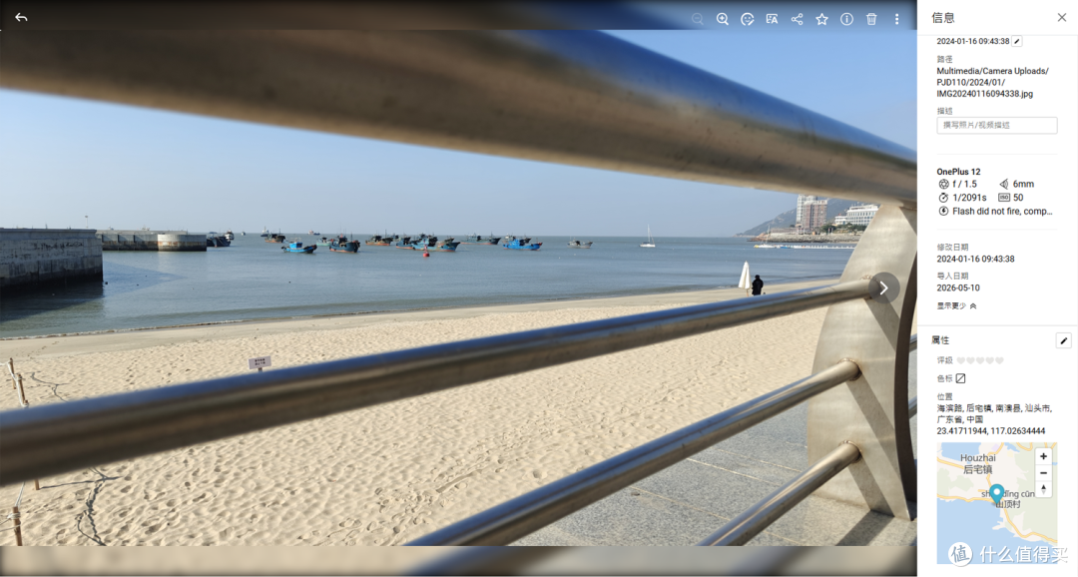This screenshot has width=1078, height=577.
Task: Click the focal length icon beside 6mm
Action: [1004, 185]
